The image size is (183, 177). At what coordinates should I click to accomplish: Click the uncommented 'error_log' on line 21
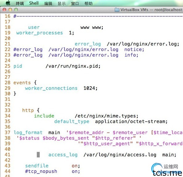click(88, 44)
